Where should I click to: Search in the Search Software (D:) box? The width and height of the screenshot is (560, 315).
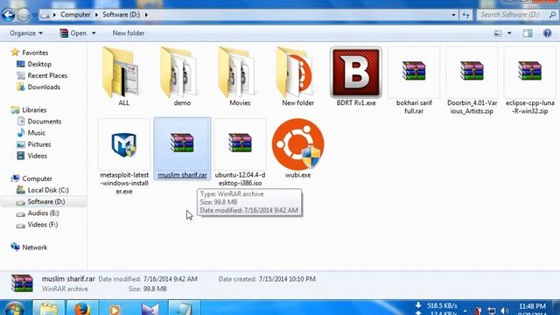tap(517, 15)
